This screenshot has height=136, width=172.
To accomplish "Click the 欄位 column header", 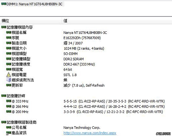I will 5,21.
